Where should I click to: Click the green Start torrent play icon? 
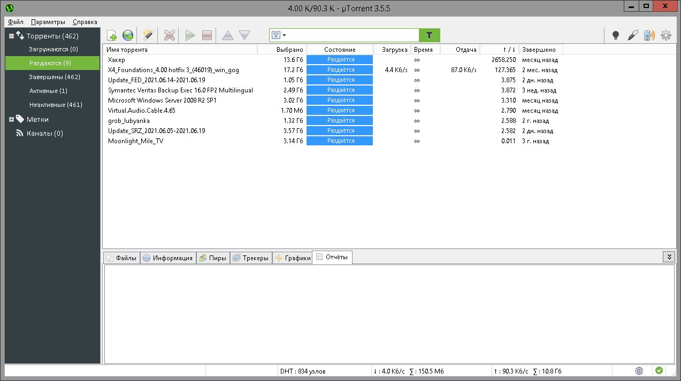click(190, 35)
